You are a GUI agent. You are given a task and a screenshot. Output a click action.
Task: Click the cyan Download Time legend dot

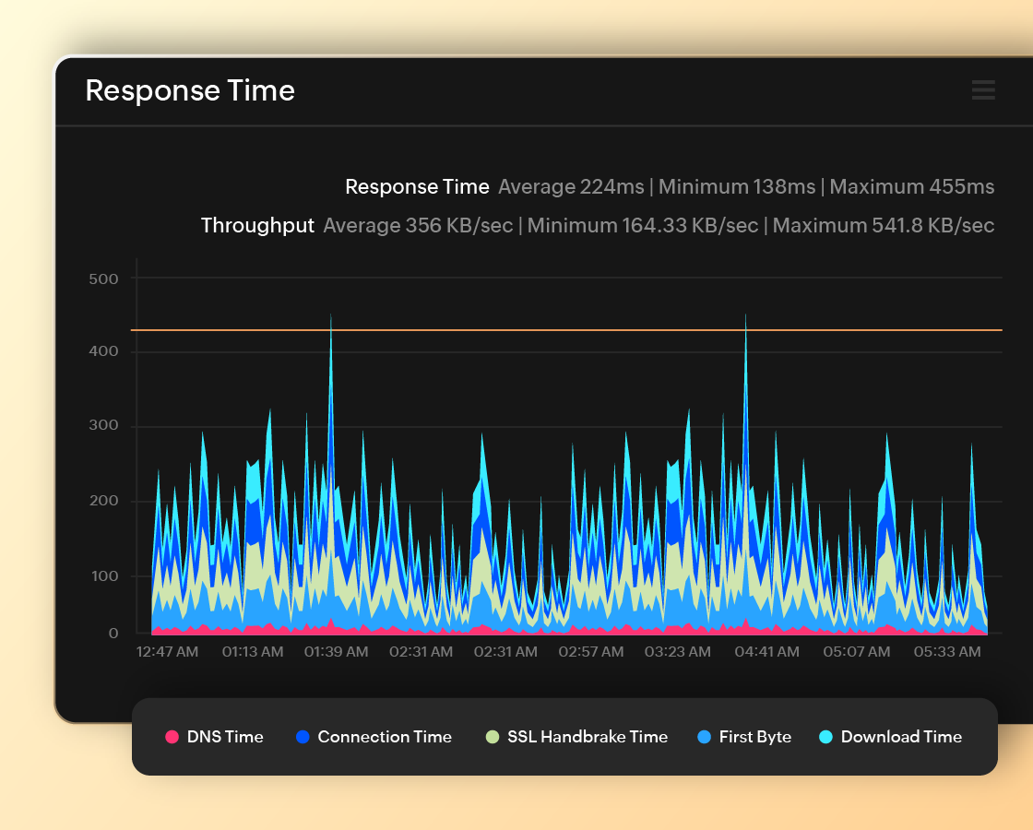tap(825, 737)
